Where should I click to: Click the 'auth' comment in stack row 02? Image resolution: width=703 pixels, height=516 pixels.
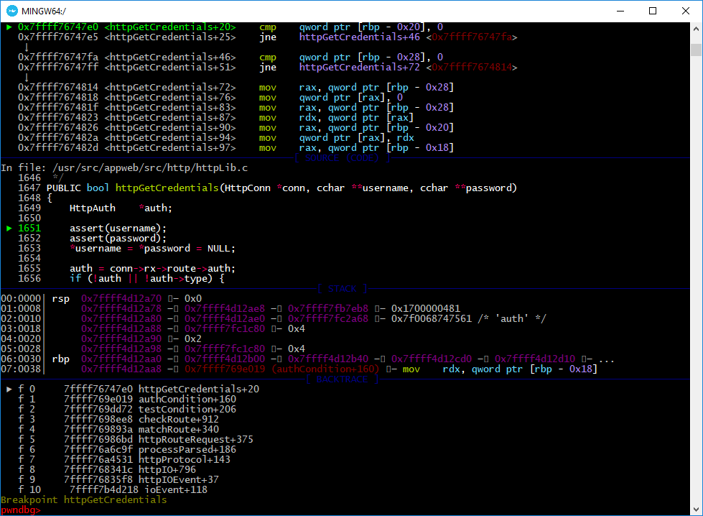click(511, 319)
